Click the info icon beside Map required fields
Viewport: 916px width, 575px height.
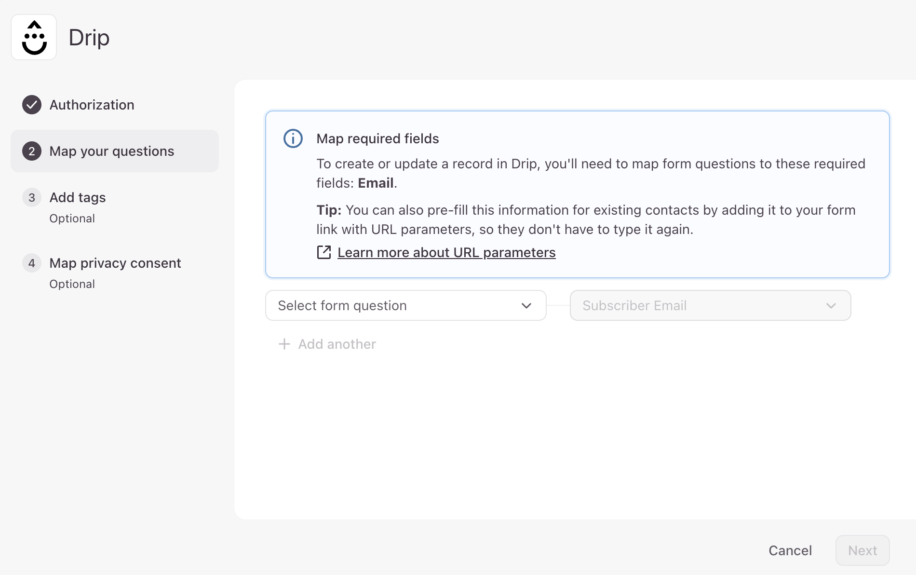(293, 138)
